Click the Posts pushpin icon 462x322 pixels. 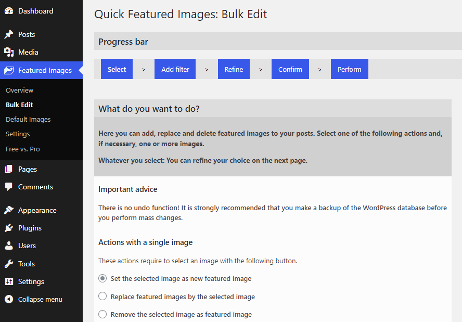click(x=9, y=34)
